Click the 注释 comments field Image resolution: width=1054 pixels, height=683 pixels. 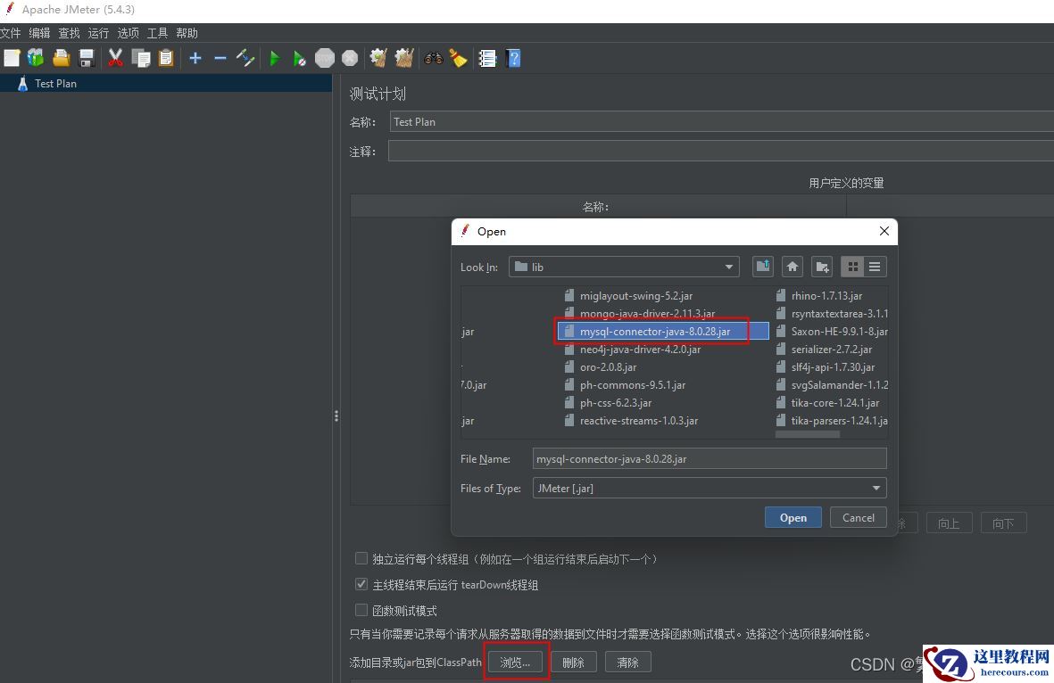pos(721,151)
